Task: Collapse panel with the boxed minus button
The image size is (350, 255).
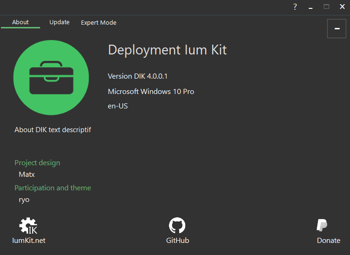Action: 336,29
